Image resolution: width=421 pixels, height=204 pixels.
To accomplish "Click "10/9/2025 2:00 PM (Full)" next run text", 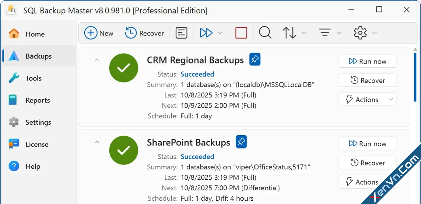I will (x=219, y=106).
